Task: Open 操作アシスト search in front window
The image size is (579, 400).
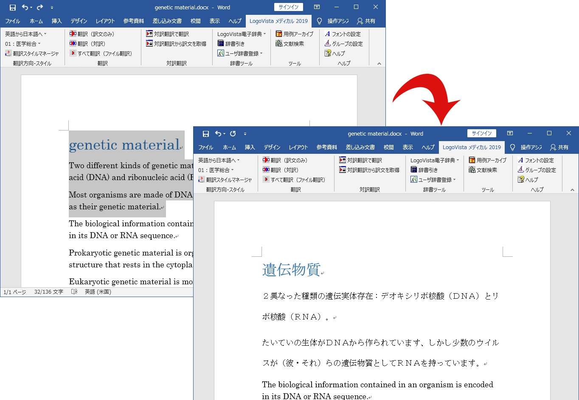Action: pyautogui.click(x=526, y=147)
